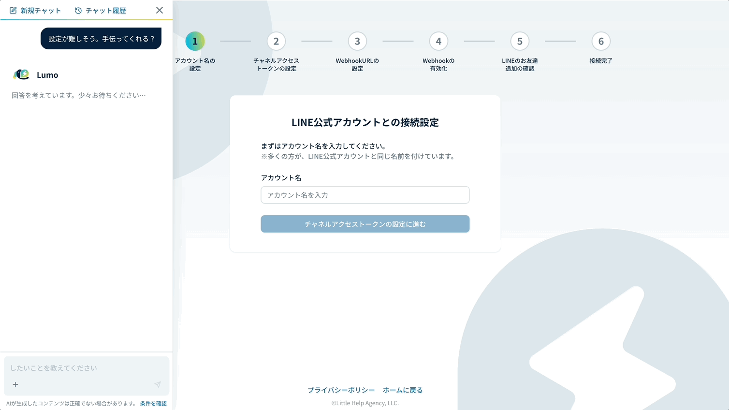Click the plus icon in the message box

(15, 384)
